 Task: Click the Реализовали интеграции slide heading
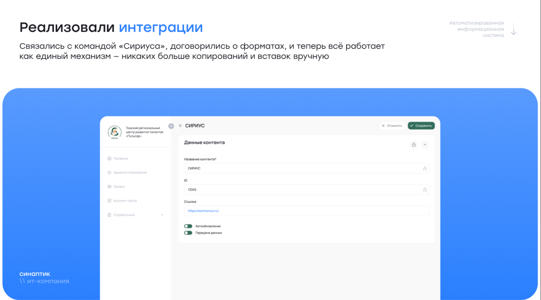pos(111,27)
